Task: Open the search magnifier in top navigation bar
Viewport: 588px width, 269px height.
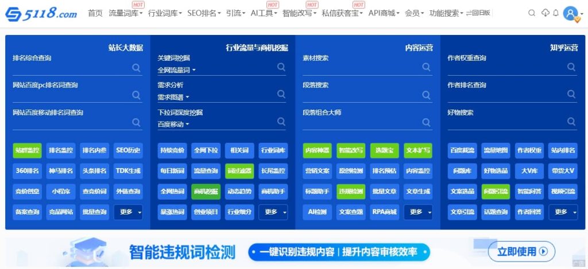Action: tap(532, 13)
